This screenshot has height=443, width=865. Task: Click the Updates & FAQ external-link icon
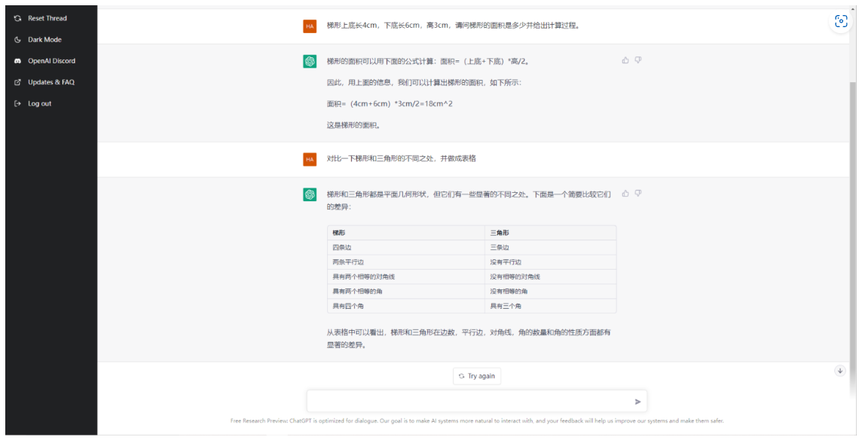[17, 82]
